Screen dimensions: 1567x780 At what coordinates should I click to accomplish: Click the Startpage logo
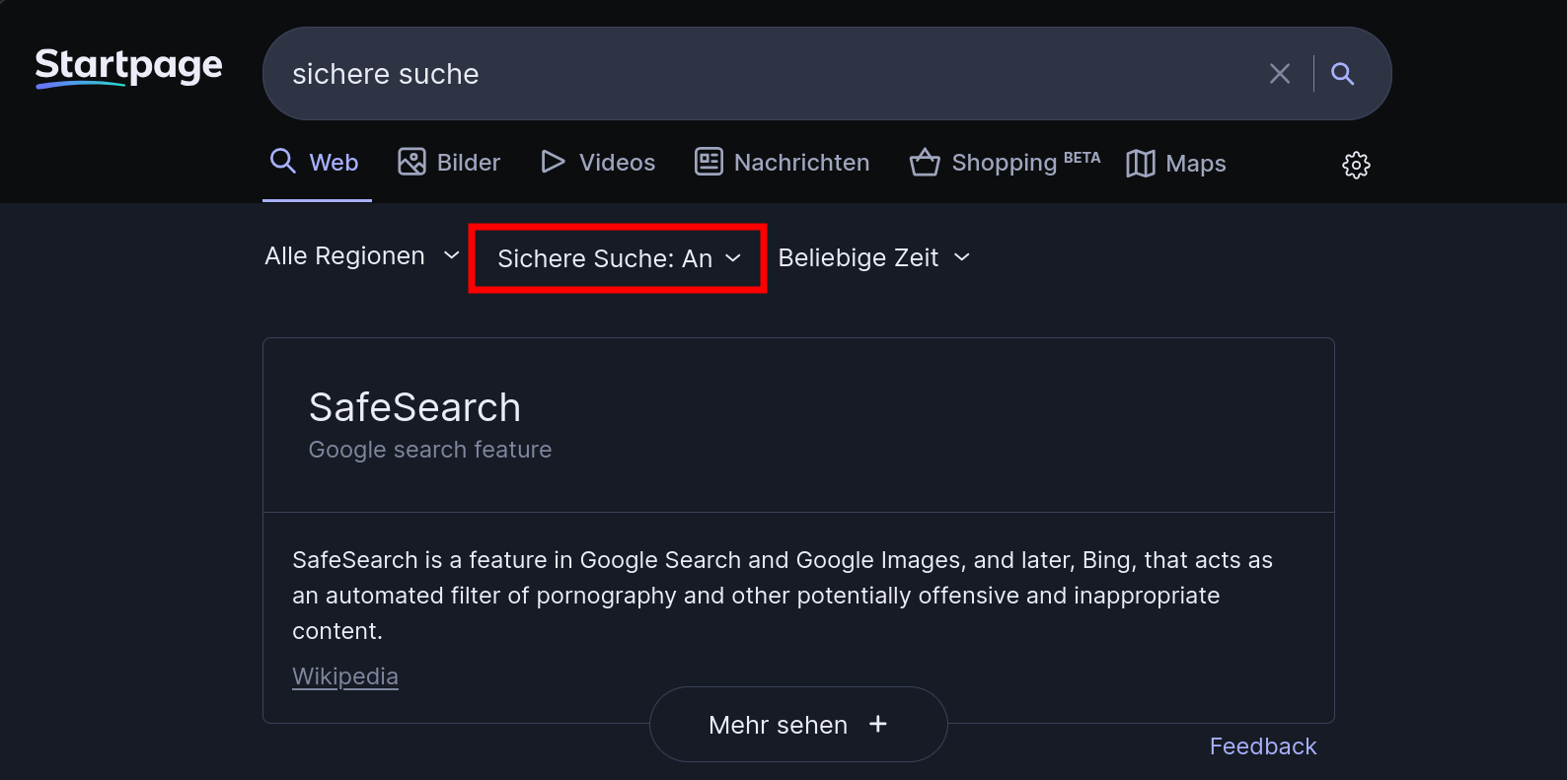click(x=128, y=67)
